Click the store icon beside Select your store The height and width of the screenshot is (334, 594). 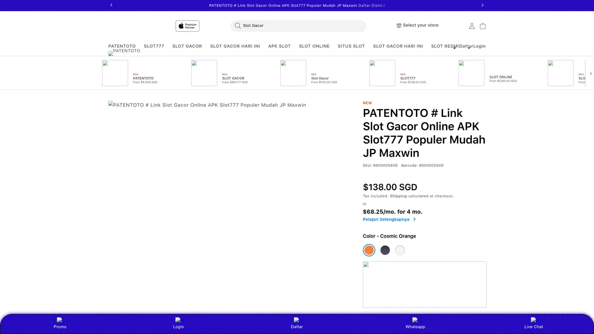click(x=399, y=26)
